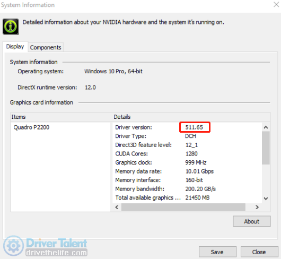Select Quadro P2200 in Items list
The width and height of the screenshot is (281, 259).
(x=31, y=127)
